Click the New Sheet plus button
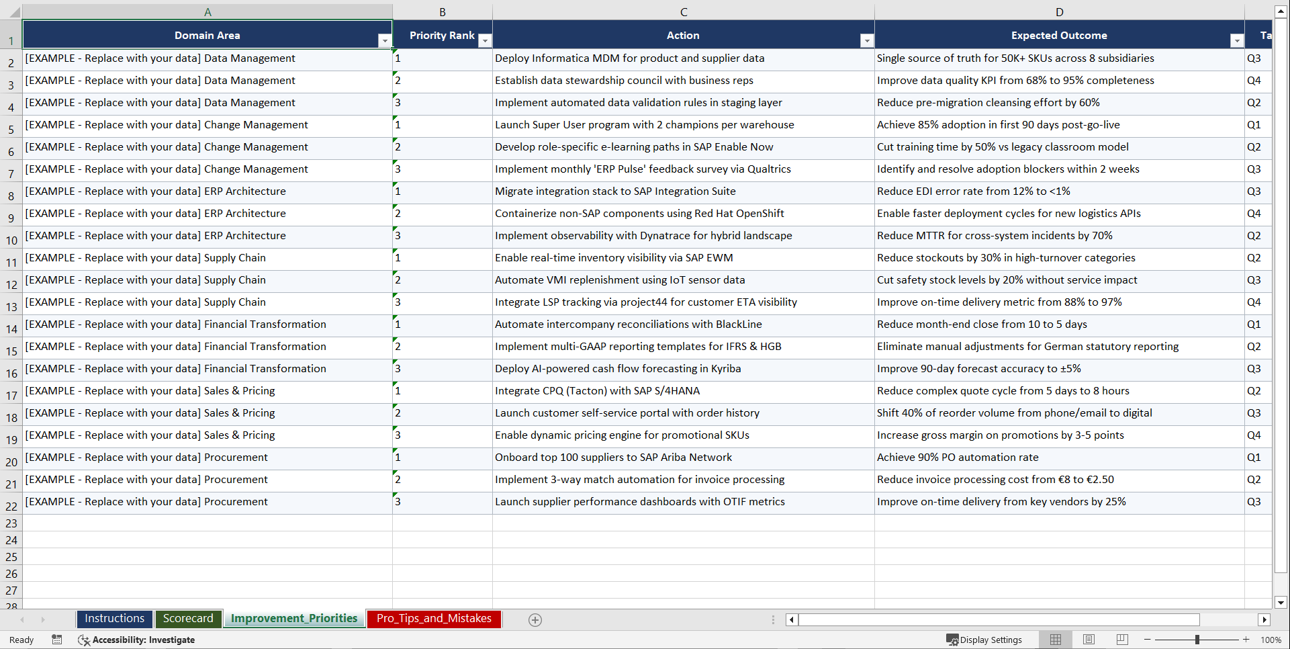The width and height of the screenshot is (1290, 649). click(x=535, y=619)
